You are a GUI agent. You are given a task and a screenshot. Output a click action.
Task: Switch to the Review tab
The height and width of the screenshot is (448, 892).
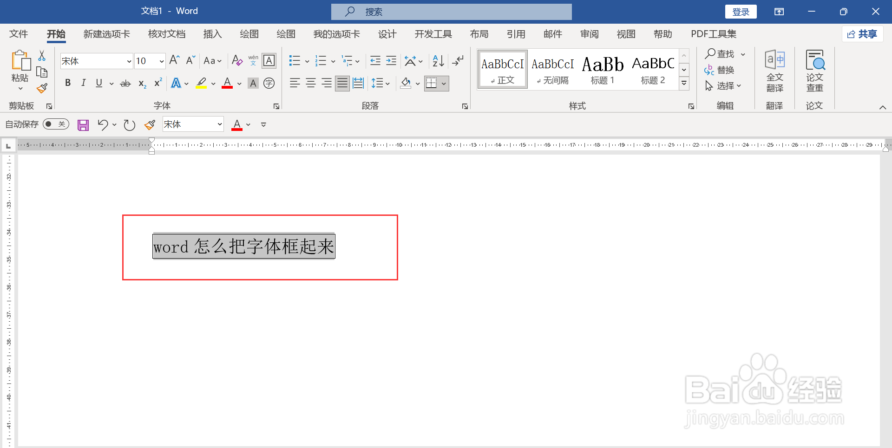point(589,34)
